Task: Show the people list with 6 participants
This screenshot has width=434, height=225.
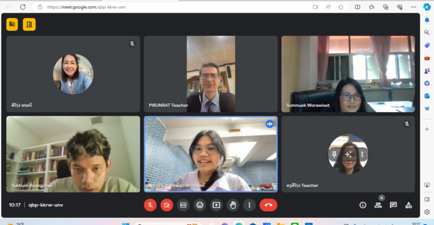Action: pyautogui.click(x=378, y=205)
